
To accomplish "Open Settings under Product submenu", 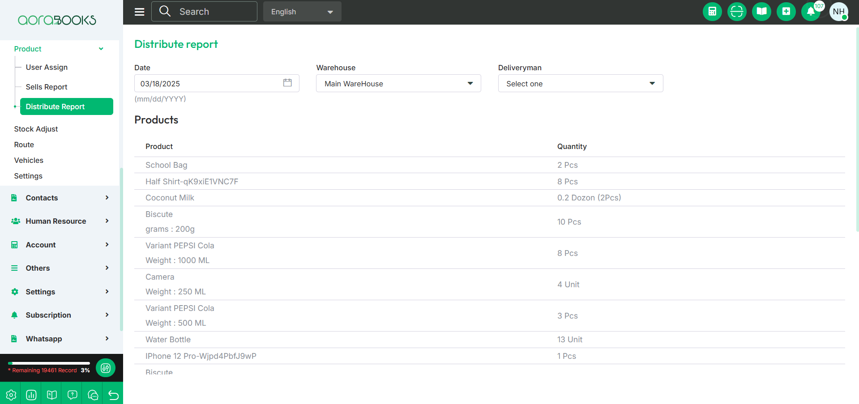I will click(x=28, y=176).
